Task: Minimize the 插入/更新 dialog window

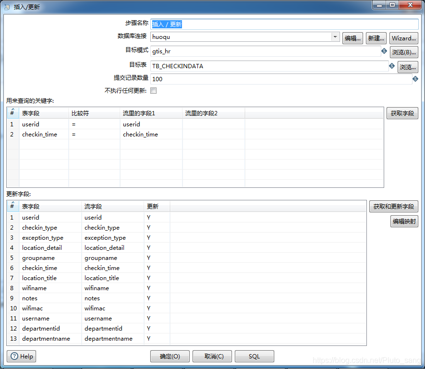Action: tap(379, 5)
